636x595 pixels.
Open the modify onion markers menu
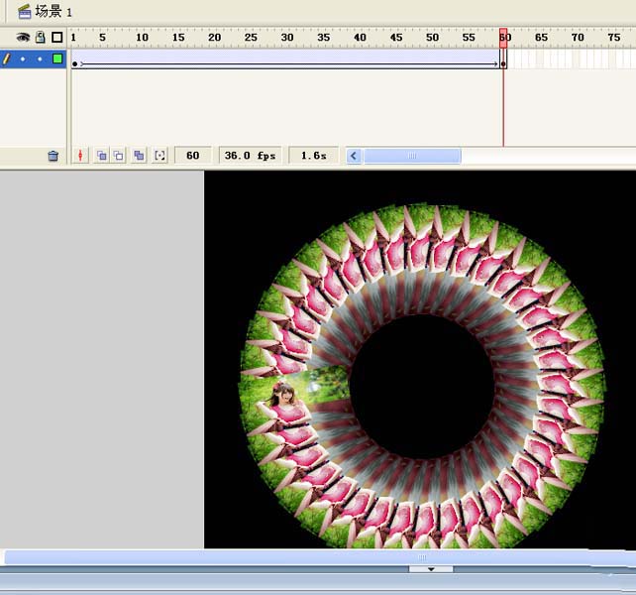[x=159, y=156]
